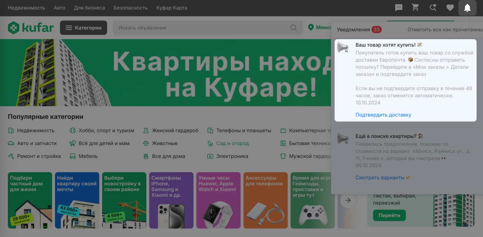Click the Недвижимость category icon
Screen dimensions: 483x237
(x=11, y=130)
